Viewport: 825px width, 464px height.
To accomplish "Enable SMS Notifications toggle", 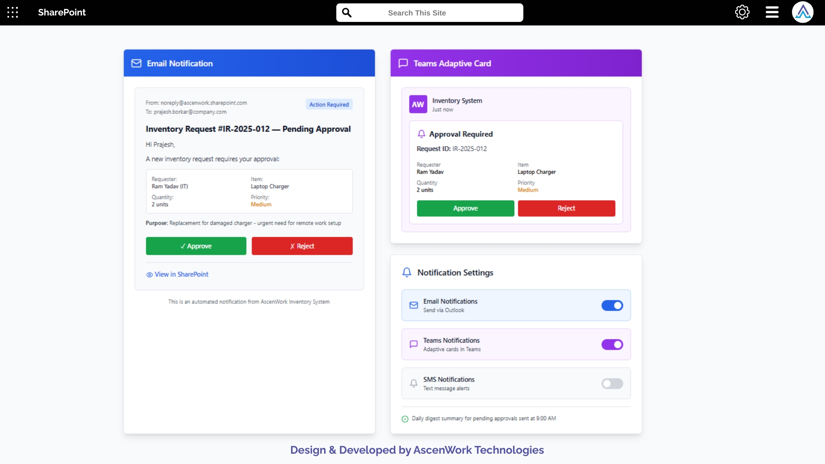I will [612, 383].
